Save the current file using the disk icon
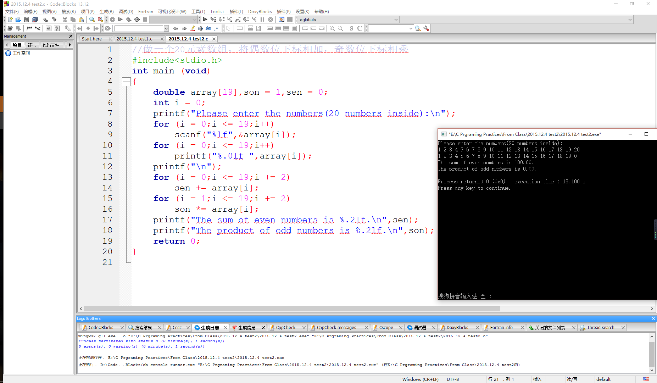This screenshot has width=657, height=383. pos(27,20)
